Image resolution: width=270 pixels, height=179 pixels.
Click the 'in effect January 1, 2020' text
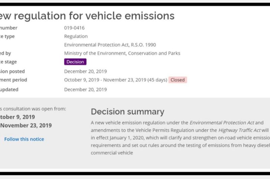[x=118, y=138]
